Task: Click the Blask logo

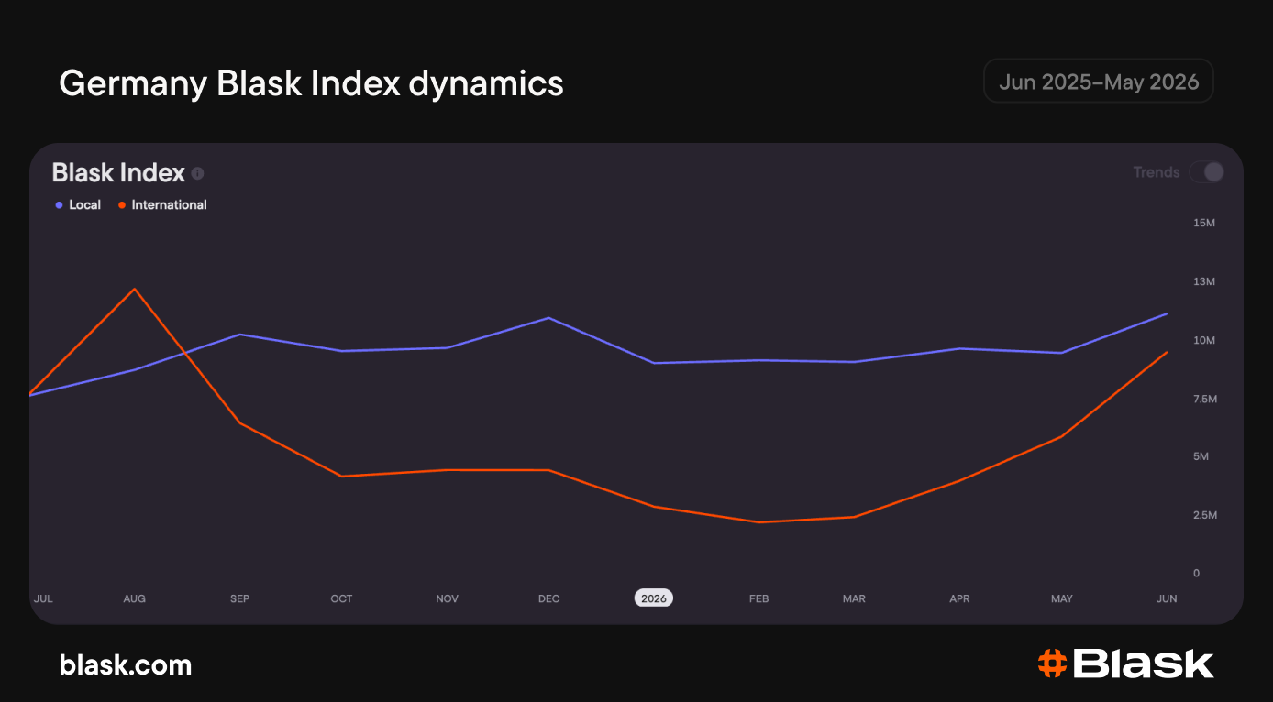Action: 1125,664
